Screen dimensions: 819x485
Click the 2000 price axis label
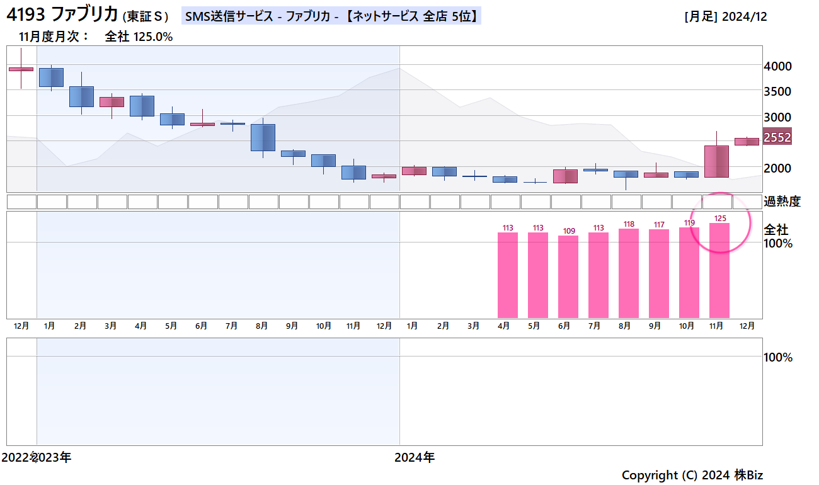777,168
